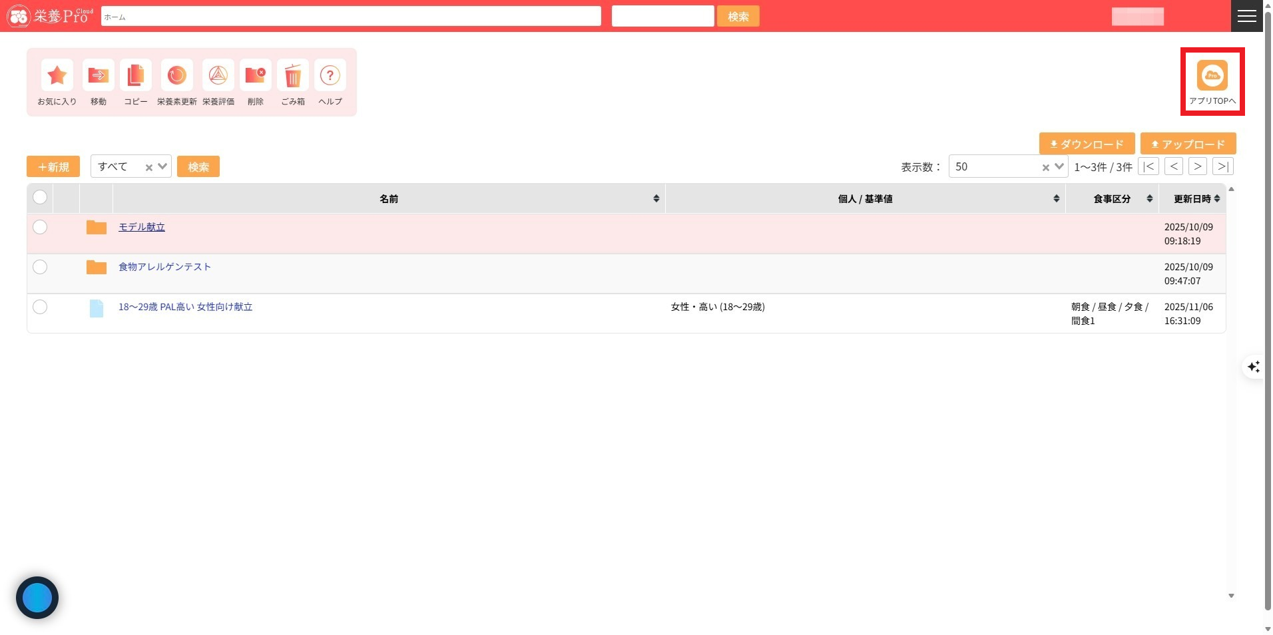Select the 食物アレルゲンテスト row radio button
This screenshot has width=1273, height=635.
pyautogui.click(x=40, y=267)
